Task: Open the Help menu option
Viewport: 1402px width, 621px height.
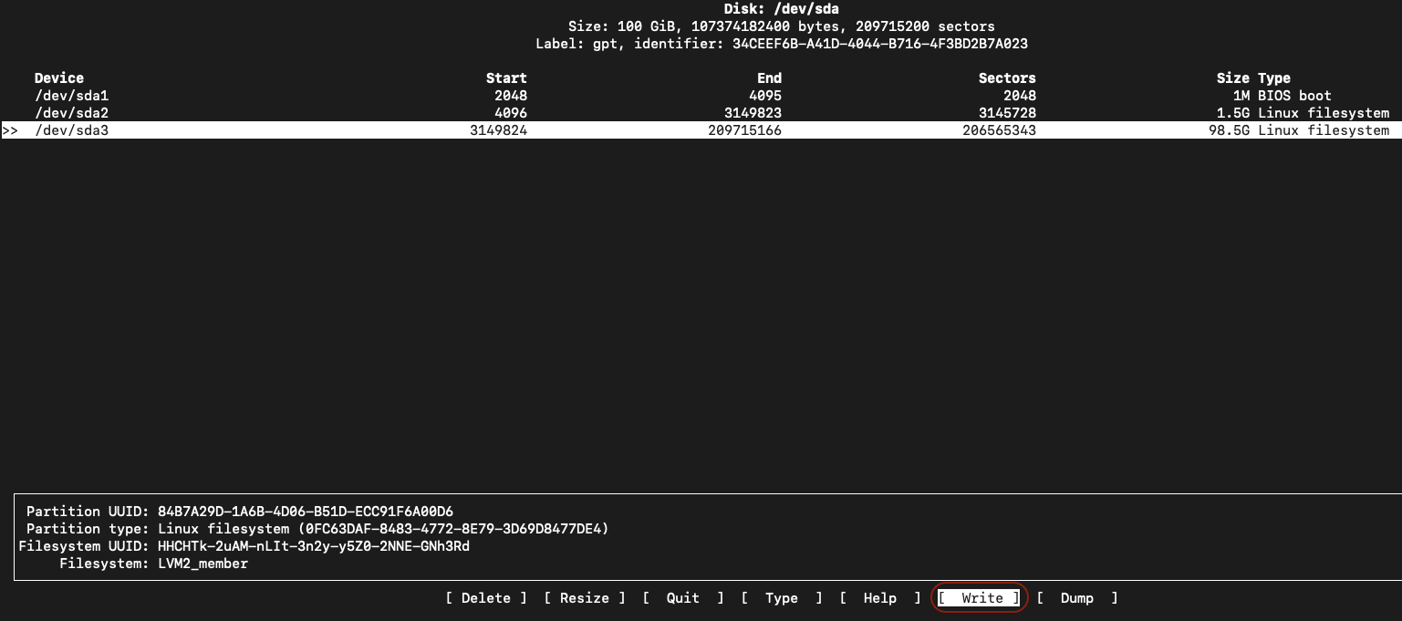Action: coord(879,598)
